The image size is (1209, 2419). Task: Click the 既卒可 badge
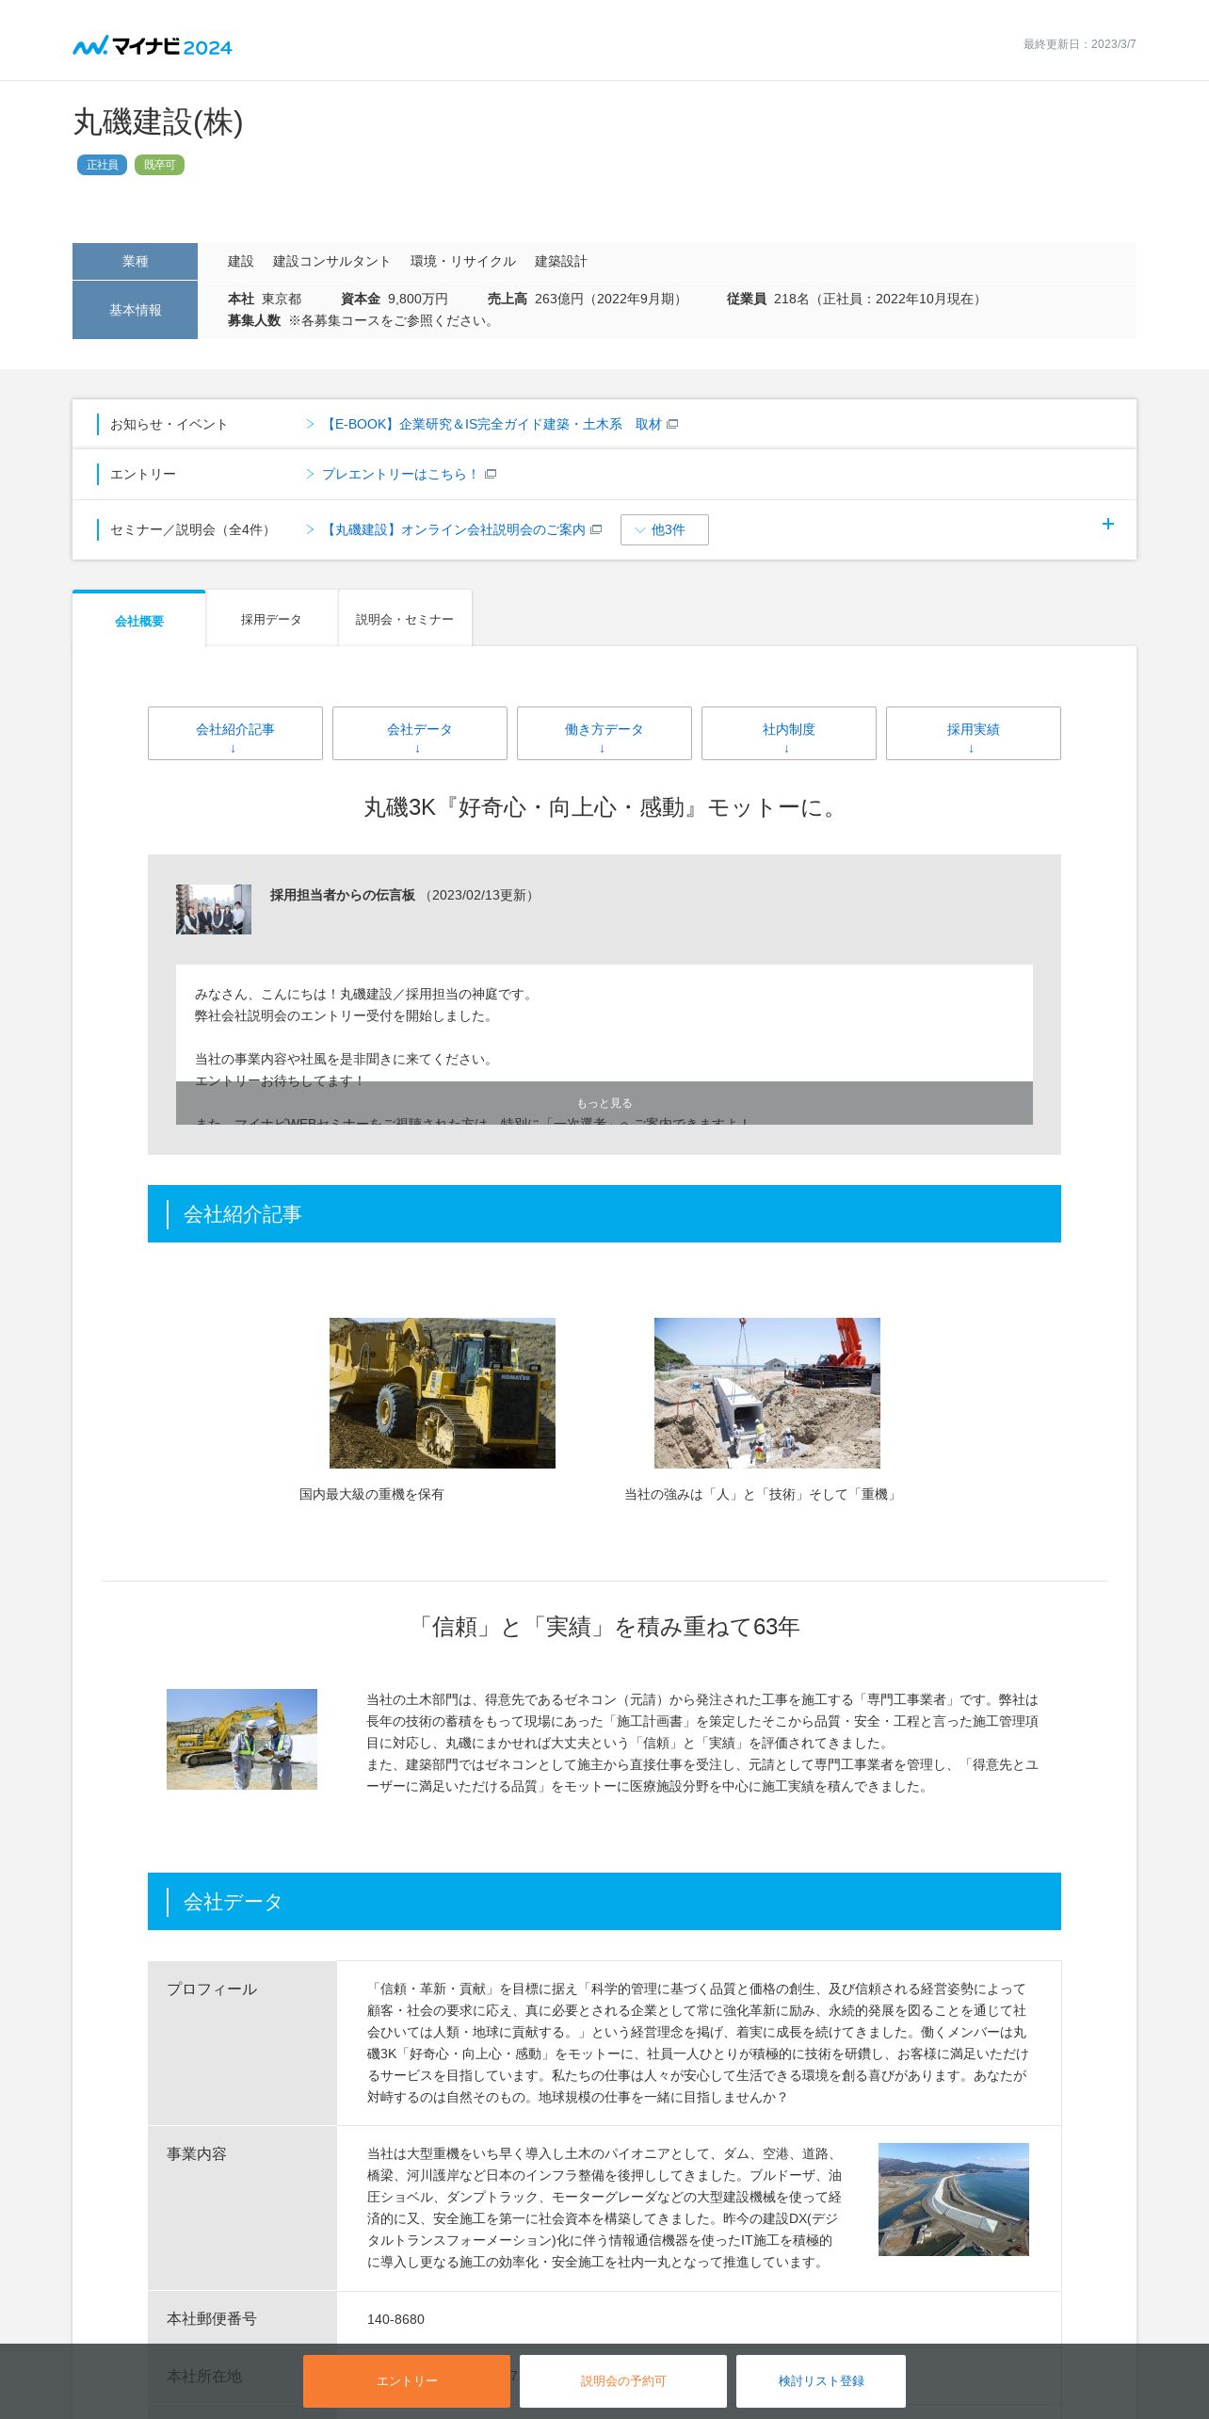[159, 165]
